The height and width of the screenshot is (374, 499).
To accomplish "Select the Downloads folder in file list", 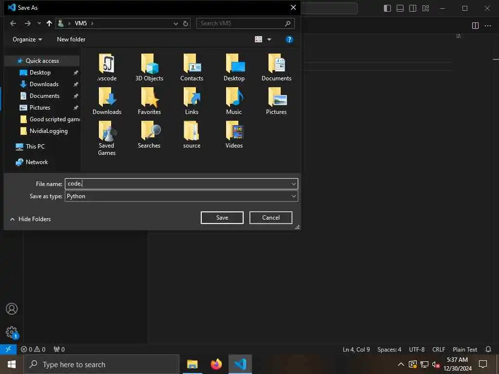I will (x=107, y=101).
